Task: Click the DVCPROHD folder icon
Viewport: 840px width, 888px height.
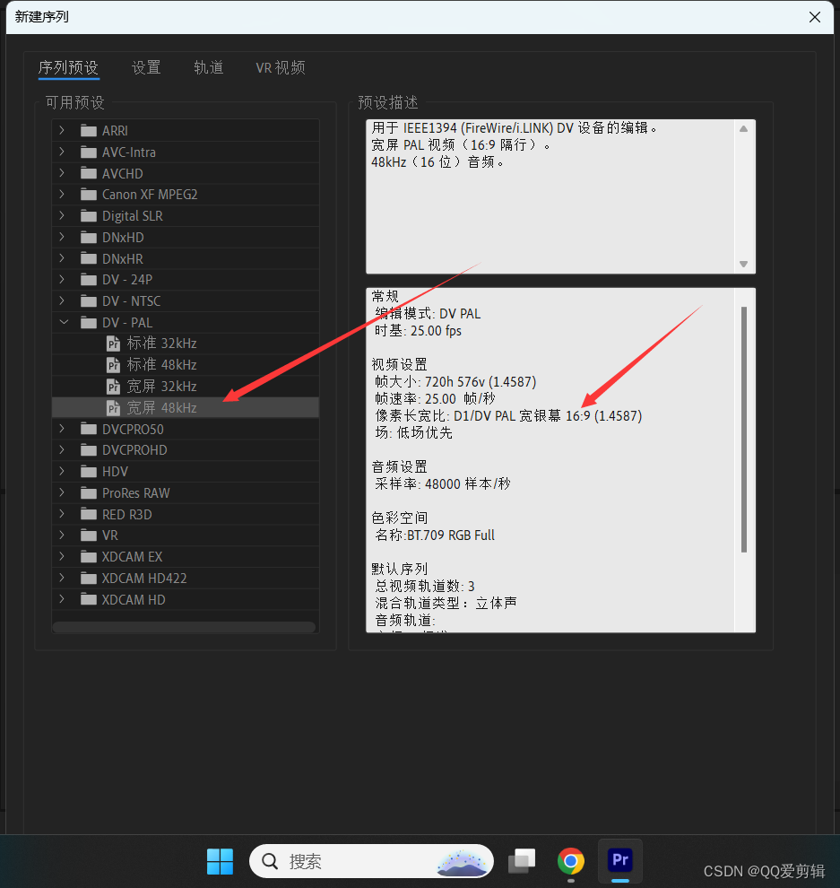Action: point(88,450)
